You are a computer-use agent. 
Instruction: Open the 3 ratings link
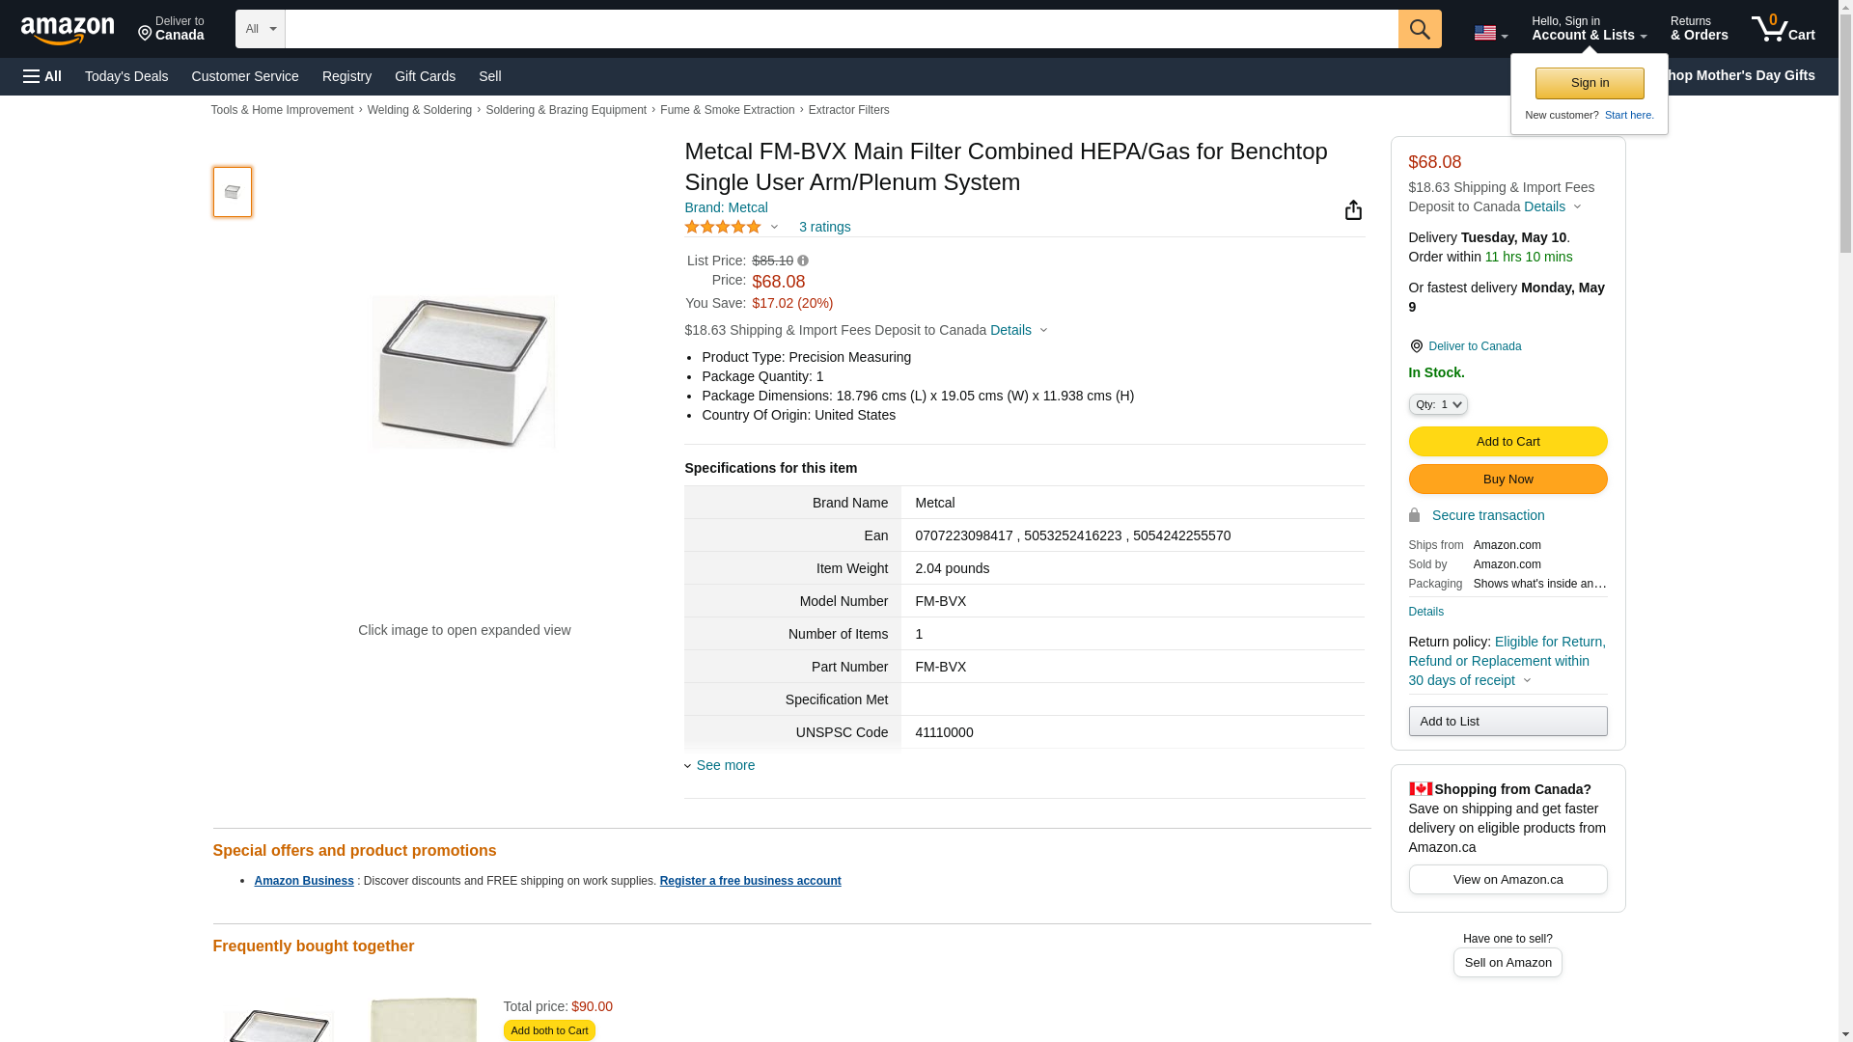point(824,227)
